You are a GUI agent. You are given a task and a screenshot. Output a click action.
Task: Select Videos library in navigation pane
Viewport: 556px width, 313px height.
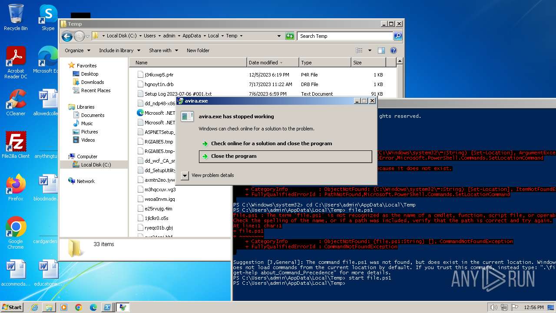coord(88,140)
